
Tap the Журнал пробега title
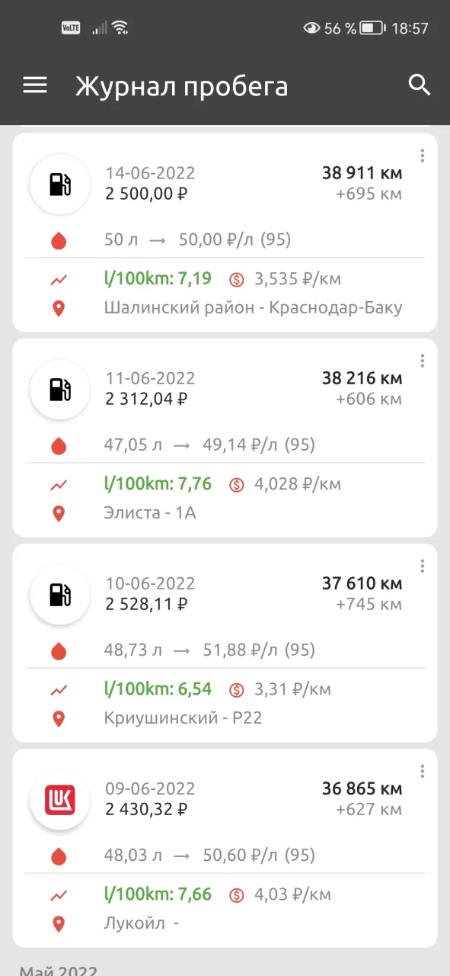(181, 86)
